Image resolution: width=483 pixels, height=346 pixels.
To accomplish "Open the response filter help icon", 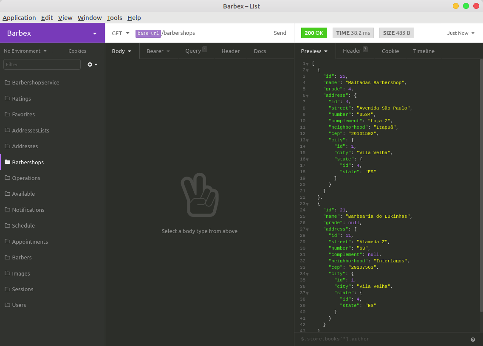I will pyautogui.click(x=472, y=340).
